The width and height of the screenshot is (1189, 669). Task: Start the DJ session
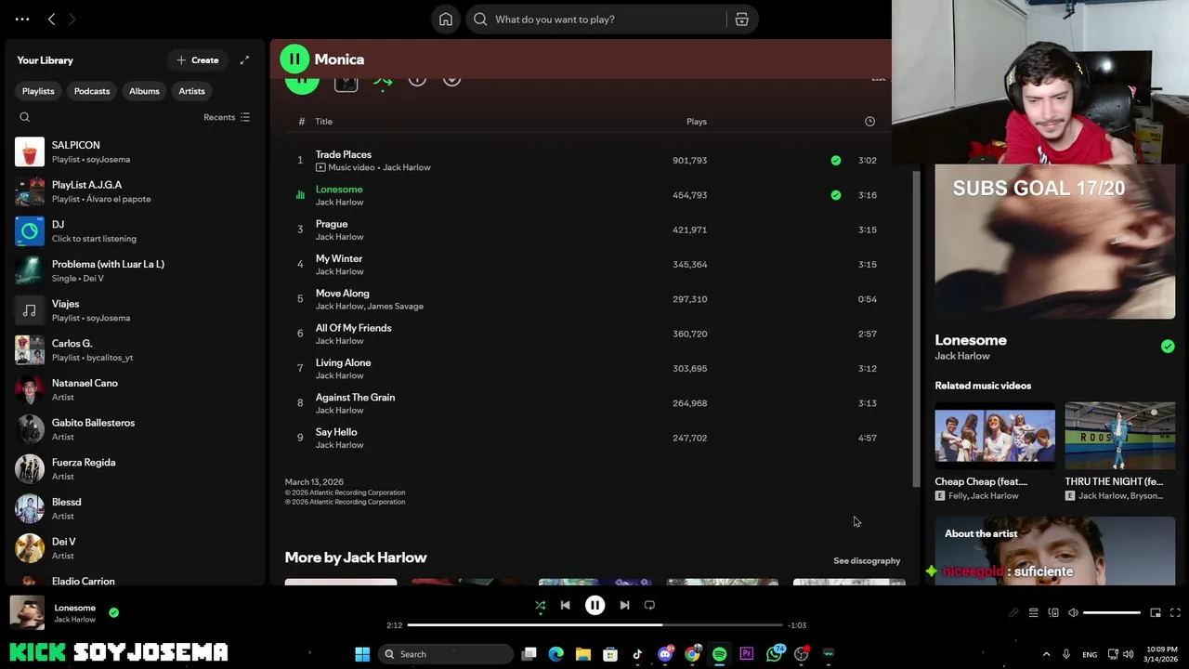(134, 231)
